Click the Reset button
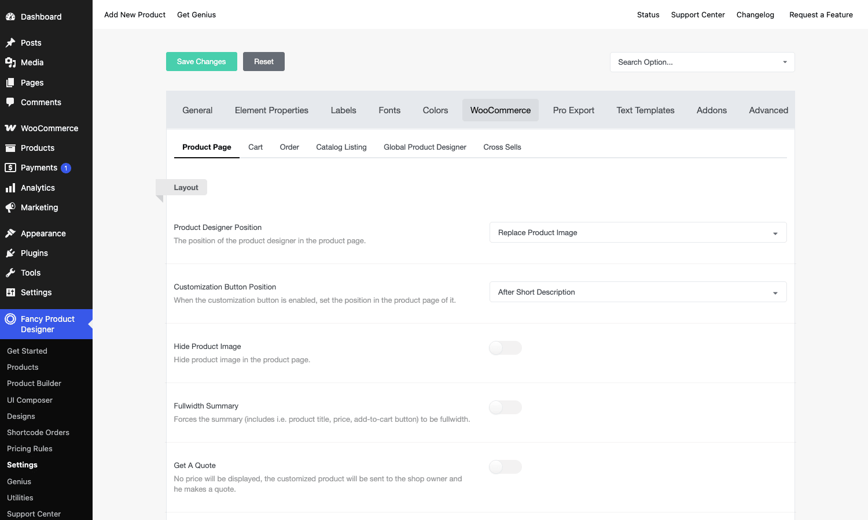The image size is (868, 520). pos(264,62)
